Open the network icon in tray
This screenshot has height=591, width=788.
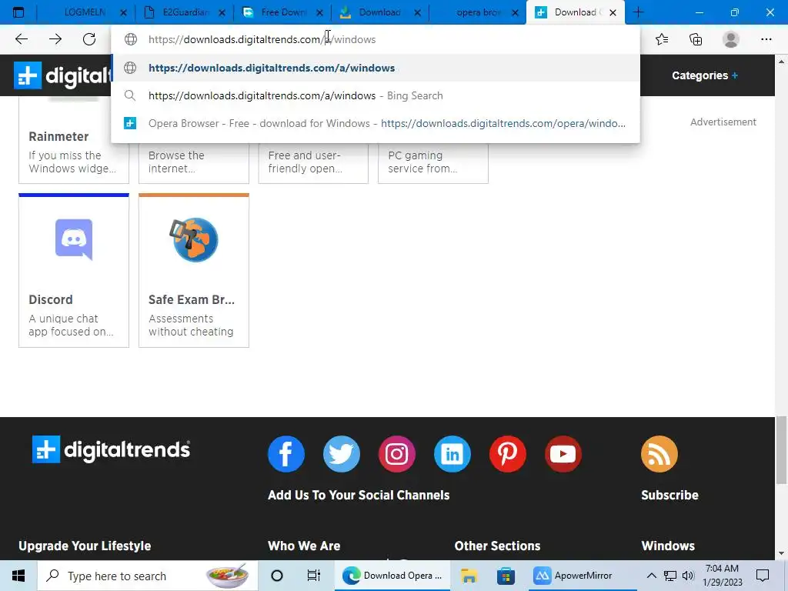(x=670, y=576)
